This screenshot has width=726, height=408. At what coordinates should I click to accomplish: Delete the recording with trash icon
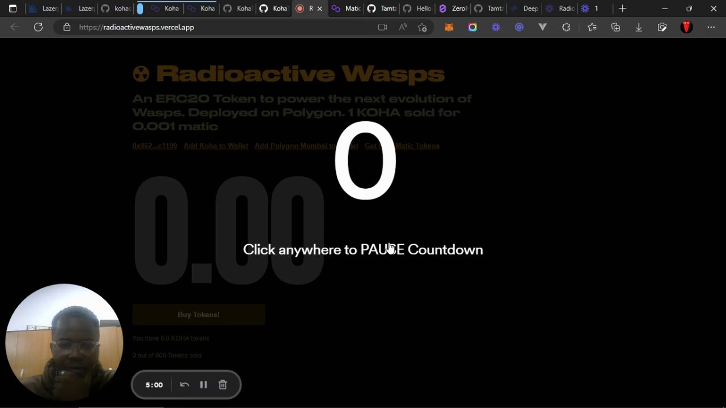(x=223, y=385)
